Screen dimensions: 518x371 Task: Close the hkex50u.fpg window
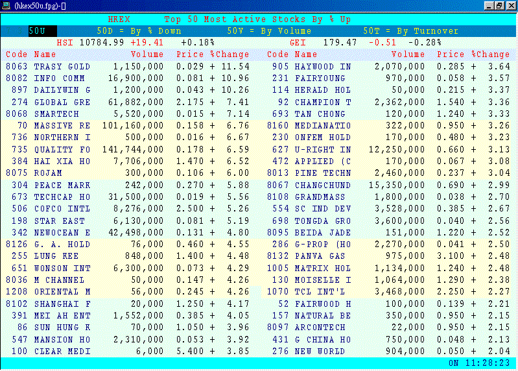coord(510,6)
